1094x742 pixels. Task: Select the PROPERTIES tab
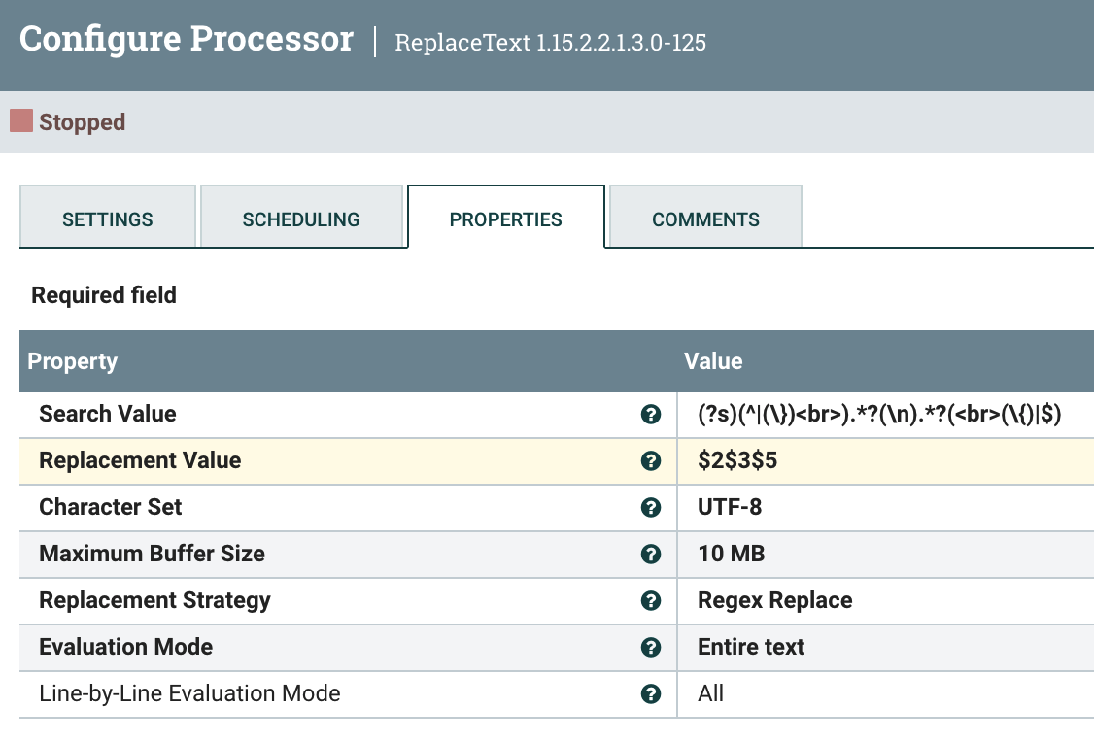[x=505, y=219]
